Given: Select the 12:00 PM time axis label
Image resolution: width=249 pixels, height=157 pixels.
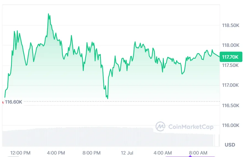Looking at the screenshot, I should pos(20,153).
